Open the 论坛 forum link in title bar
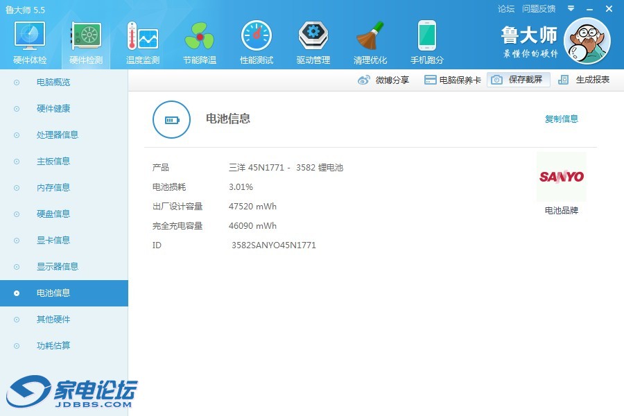Screen dimensions: 624x416 coord(506,9)
